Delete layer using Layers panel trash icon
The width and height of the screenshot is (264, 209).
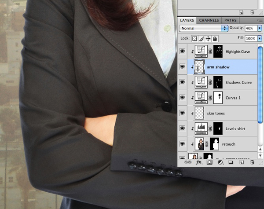click(252, 162)
